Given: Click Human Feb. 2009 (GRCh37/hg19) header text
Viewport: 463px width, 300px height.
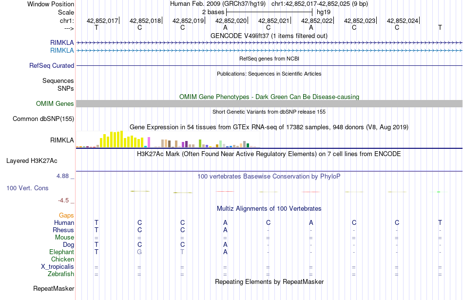Looking at the screenshot, I should tap(218, 4).
